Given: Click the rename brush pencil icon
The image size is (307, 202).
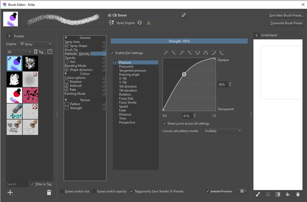Looking at the screenshot, I should point(184,15).
